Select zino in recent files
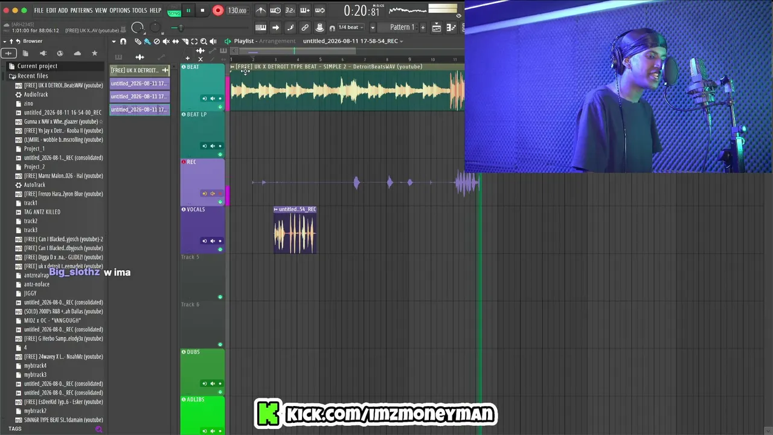The width and height of the screenshot is (773, 435). pyautogui.click(x=28, y=103)
